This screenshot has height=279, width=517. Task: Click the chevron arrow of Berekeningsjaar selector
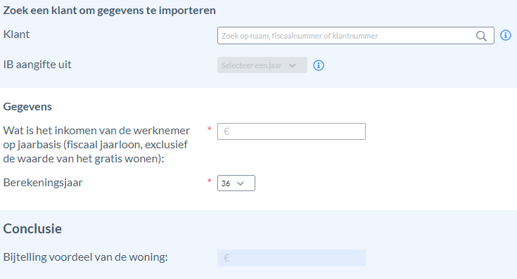[x=241, y=183]
